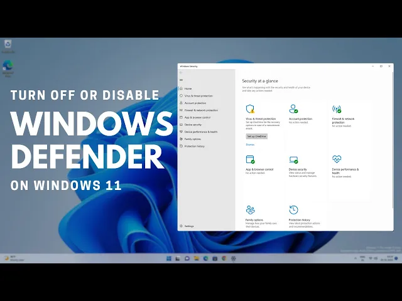Image resolution: width=402 pixels, height=301 pixels.
Task: Open the Windows Start button
Action: click(x=169, y=258)
